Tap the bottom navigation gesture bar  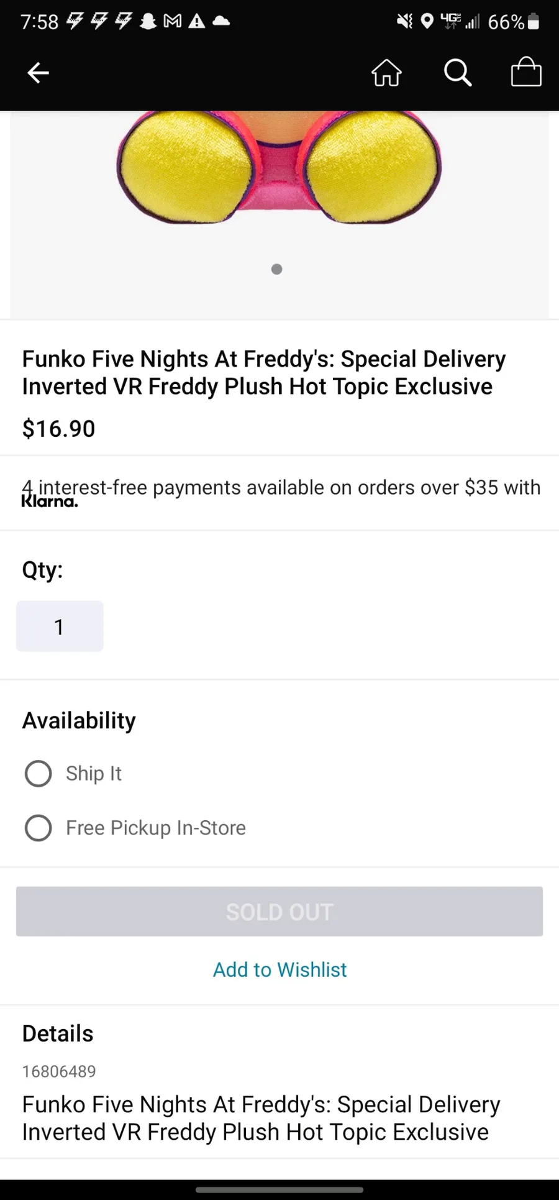[x=279, y=1190]
